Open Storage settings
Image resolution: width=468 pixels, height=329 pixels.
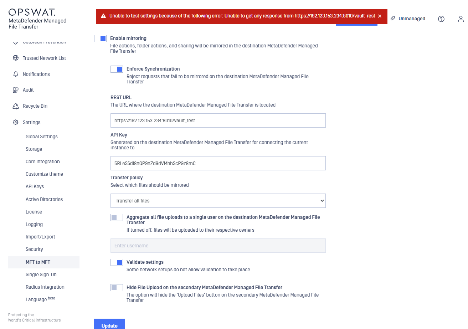pyautogui.click(x=34, y=149)
